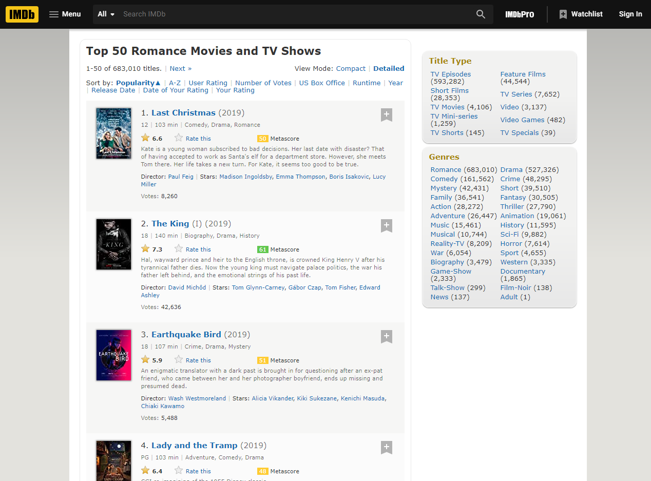Viewport: 651px width, 481px height.
Task: Add Lady and the Tramp to watchlist
Action: 387,448
